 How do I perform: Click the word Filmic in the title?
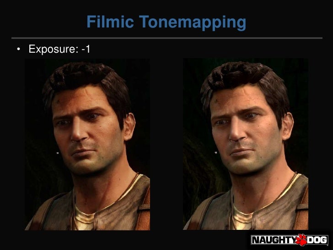point(110,22)
